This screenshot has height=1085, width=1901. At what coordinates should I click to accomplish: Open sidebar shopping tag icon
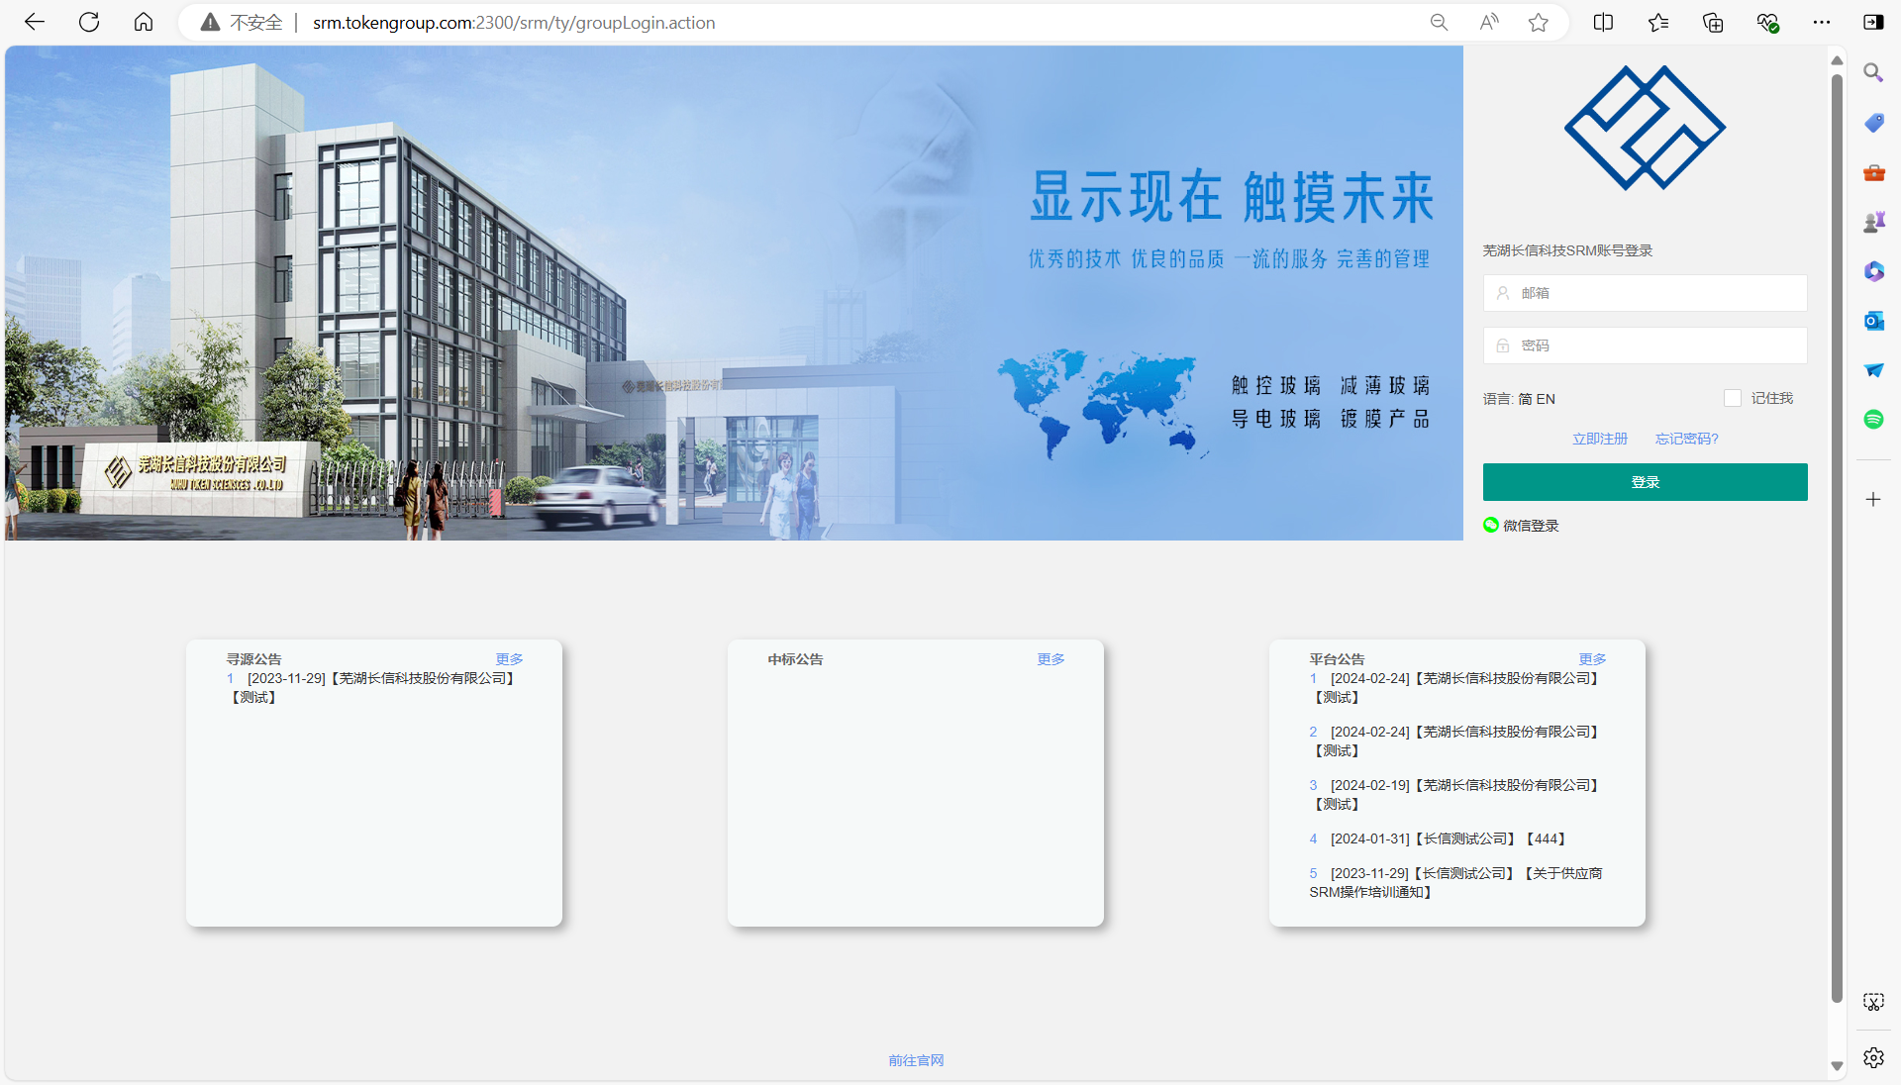point(1873,123)
